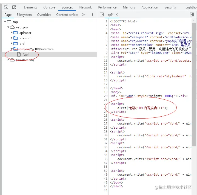Open the Overrides navigator tab

44,15
